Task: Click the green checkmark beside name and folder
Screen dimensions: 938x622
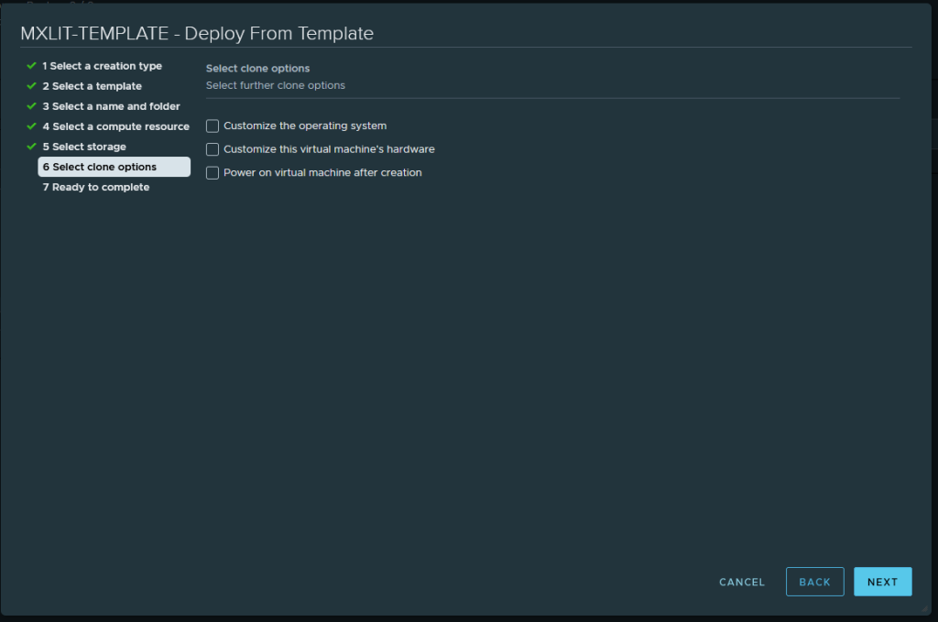Action: point(31,106)
